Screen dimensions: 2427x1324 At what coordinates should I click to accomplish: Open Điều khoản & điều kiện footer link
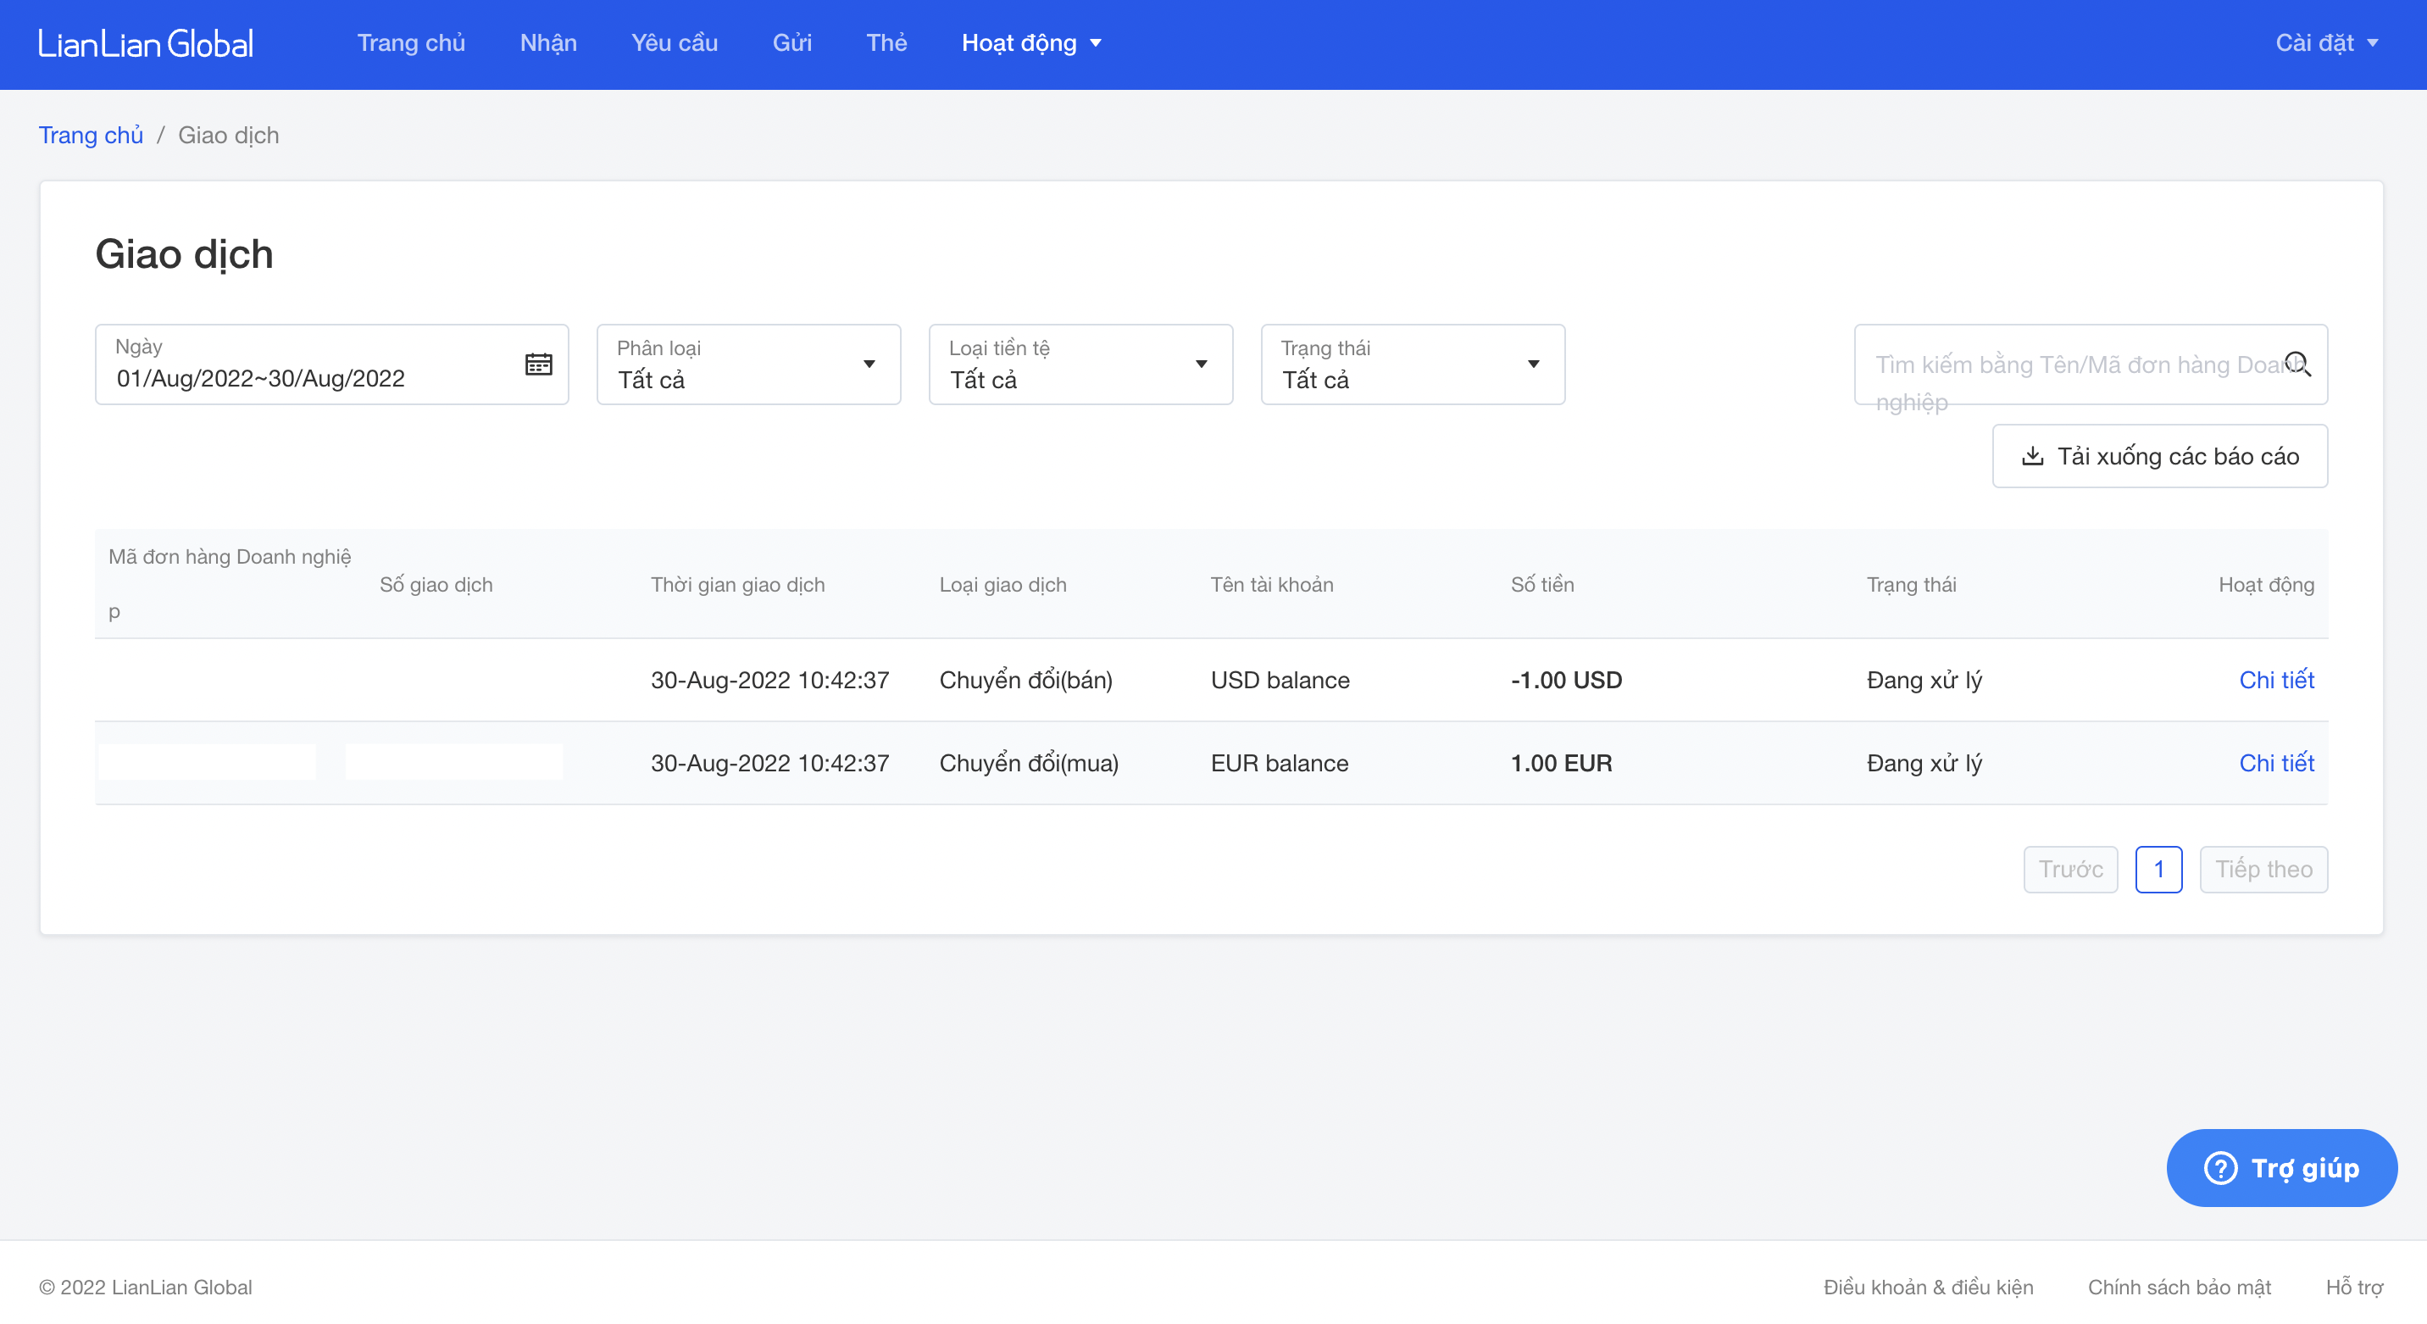[x=1928, y=1287]
